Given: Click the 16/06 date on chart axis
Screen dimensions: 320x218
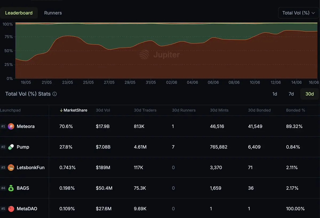Looking at the screenshot, I should [x=314, y=83].
